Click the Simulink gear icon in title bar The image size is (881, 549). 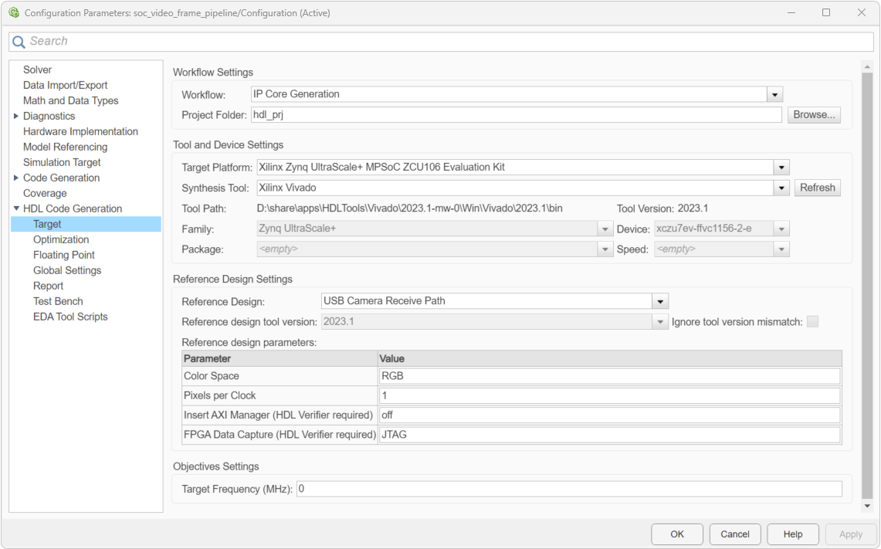pyautogui.click(x=13, y=13)
